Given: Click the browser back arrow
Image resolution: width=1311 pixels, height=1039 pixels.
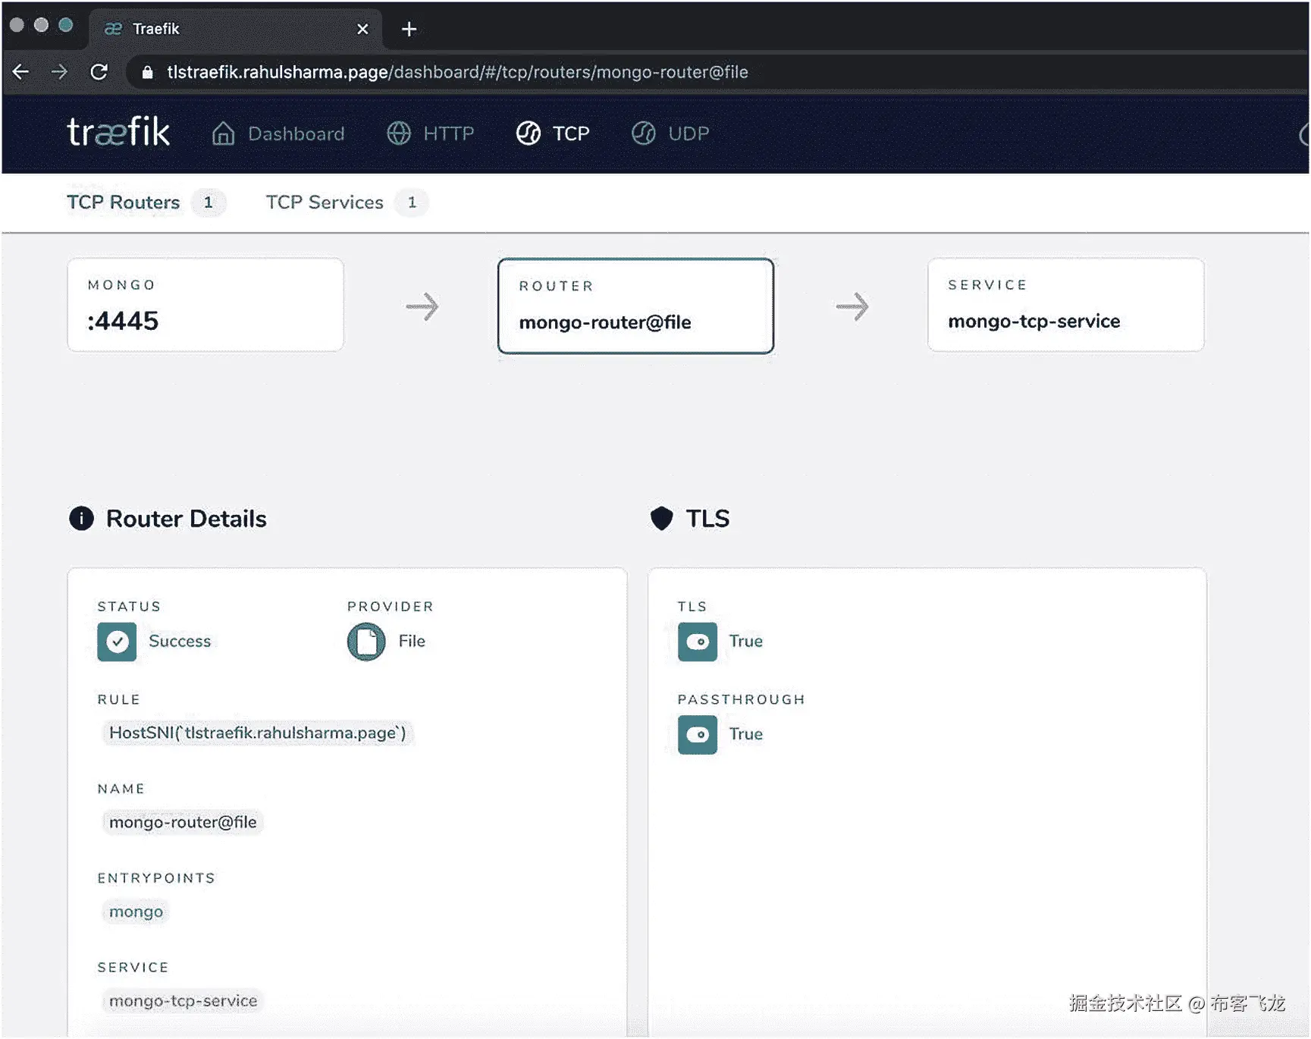Looking at the screenshot, I should pyautogui.click(x=20, y=72).
